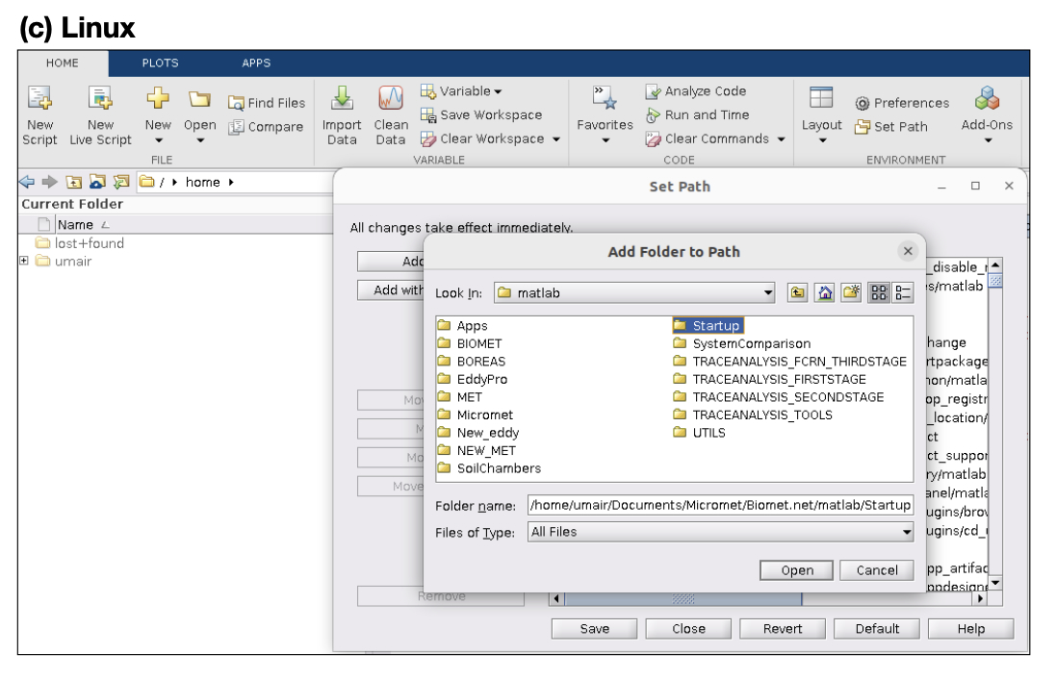Click the Favorites star icon
Viewport: 1056px width, 679px height.
pyautogui.click(x=605, y=98)
